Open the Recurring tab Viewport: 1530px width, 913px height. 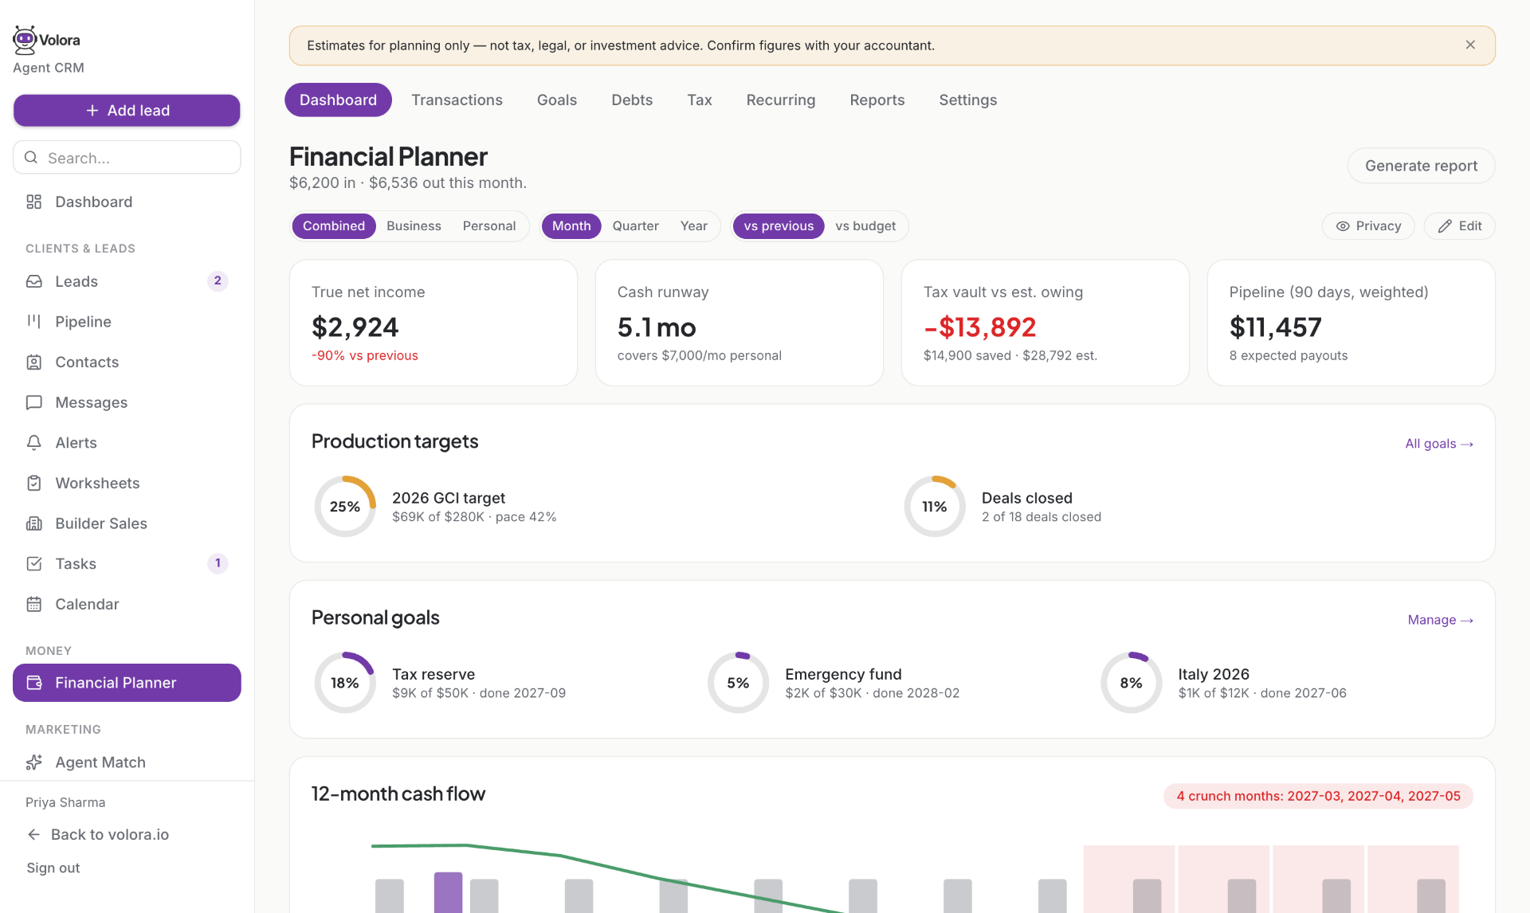tap(780, 100)
